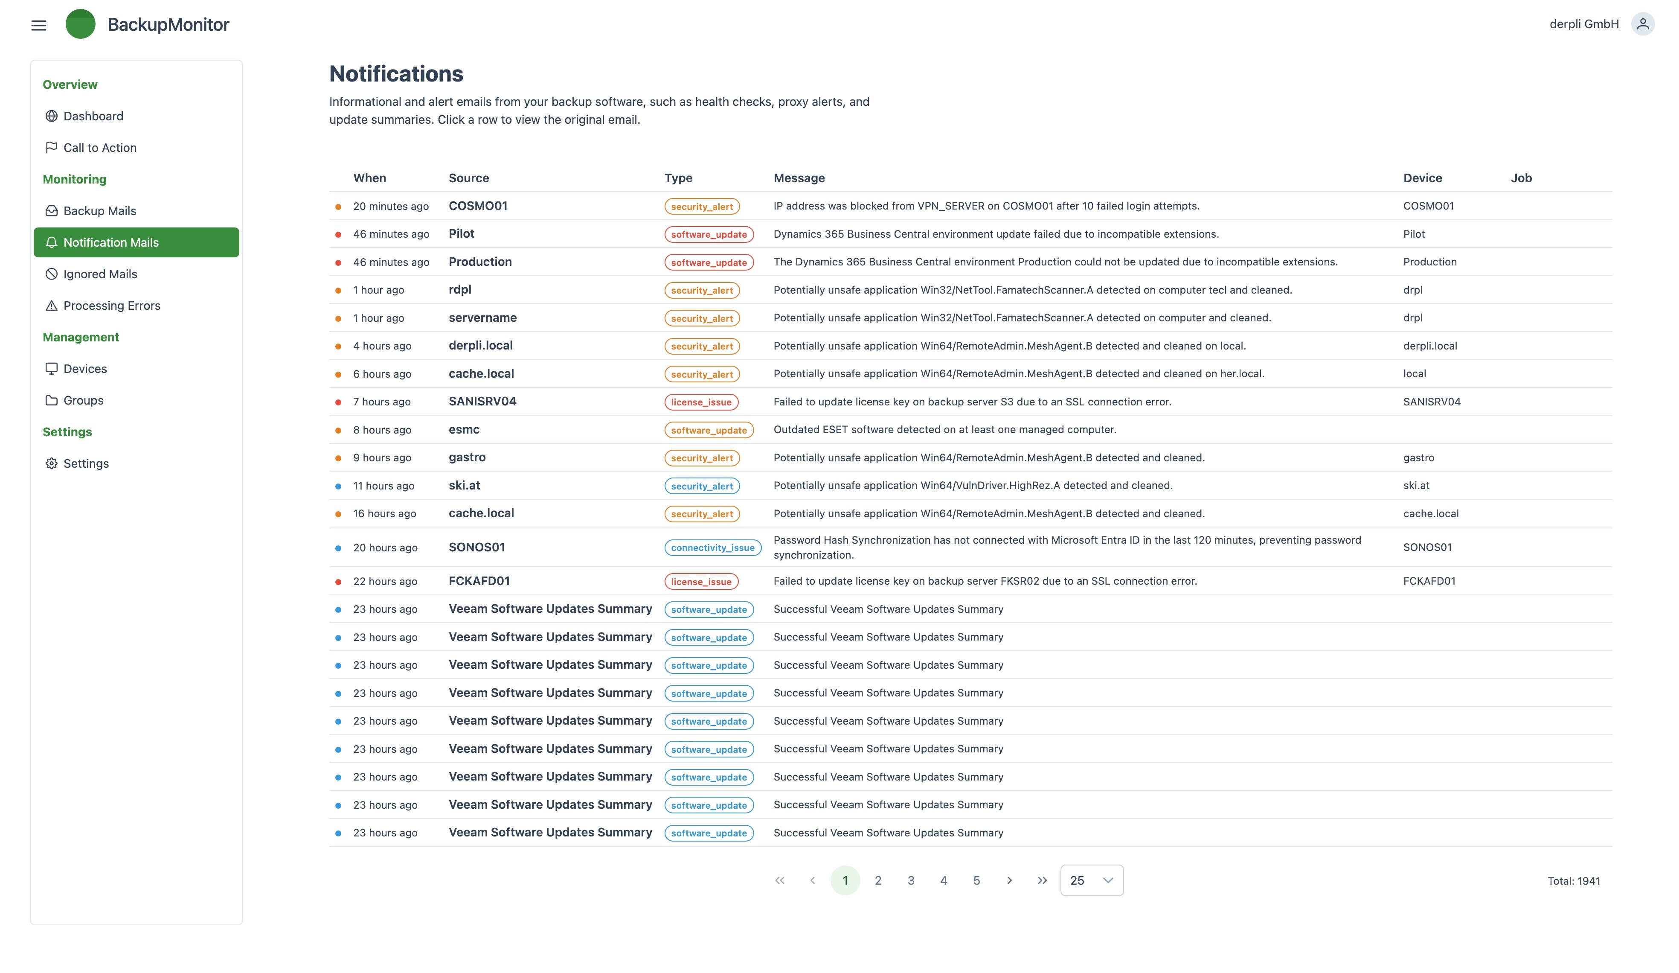Go to page 5
Image resolution: width=1679 pixels, height=973 pixels.
tap(976, 880)
